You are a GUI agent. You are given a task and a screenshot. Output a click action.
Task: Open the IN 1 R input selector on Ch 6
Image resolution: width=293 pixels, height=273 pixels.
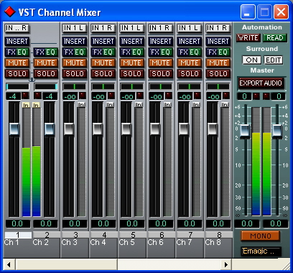click(x=161, y=28)
